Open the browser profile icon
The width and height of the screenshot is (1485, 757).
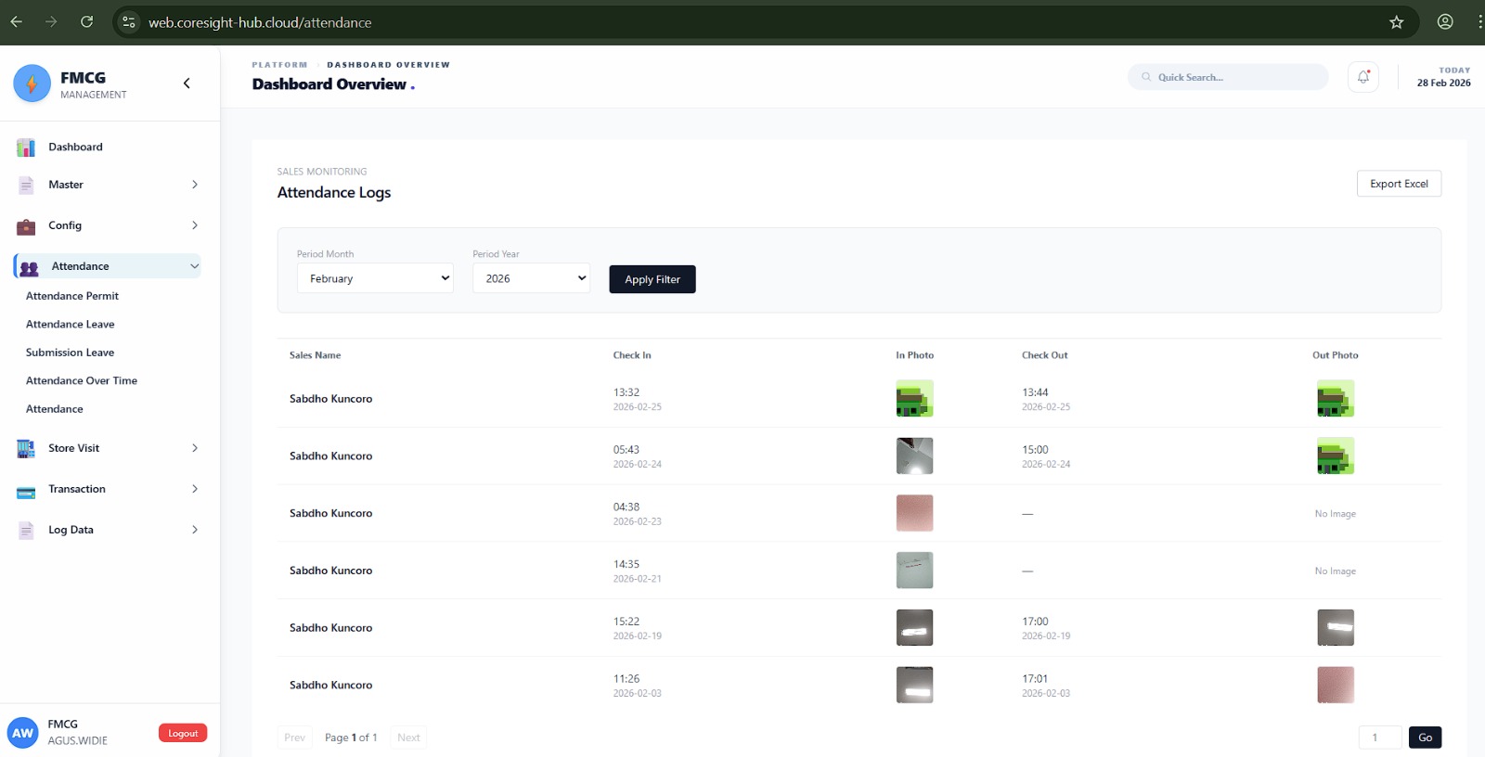click(x=1444, y=22)
